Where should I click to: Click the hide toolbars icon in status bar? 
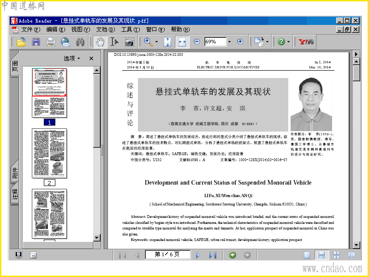tap(33, 255)
